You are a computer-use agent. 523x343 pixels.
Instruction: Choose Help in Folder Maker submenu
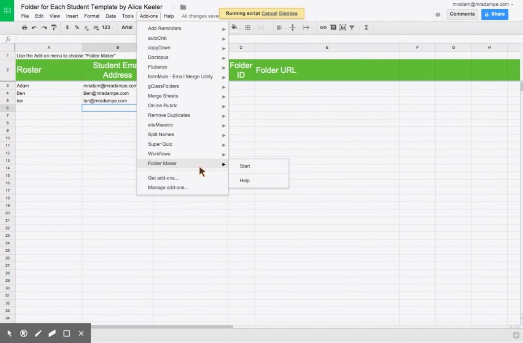258,180
